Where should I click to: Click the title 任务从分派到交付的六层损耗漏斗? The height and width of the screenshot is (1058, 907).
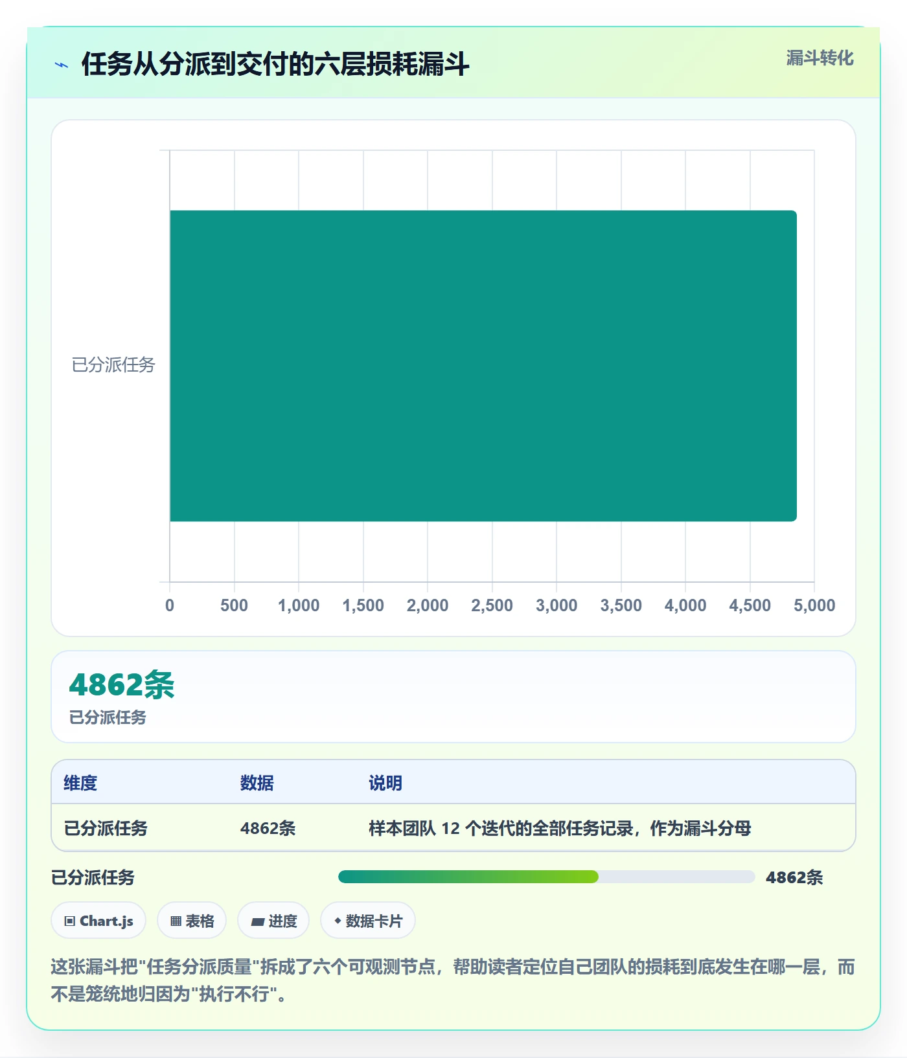[x=275, y=64]
